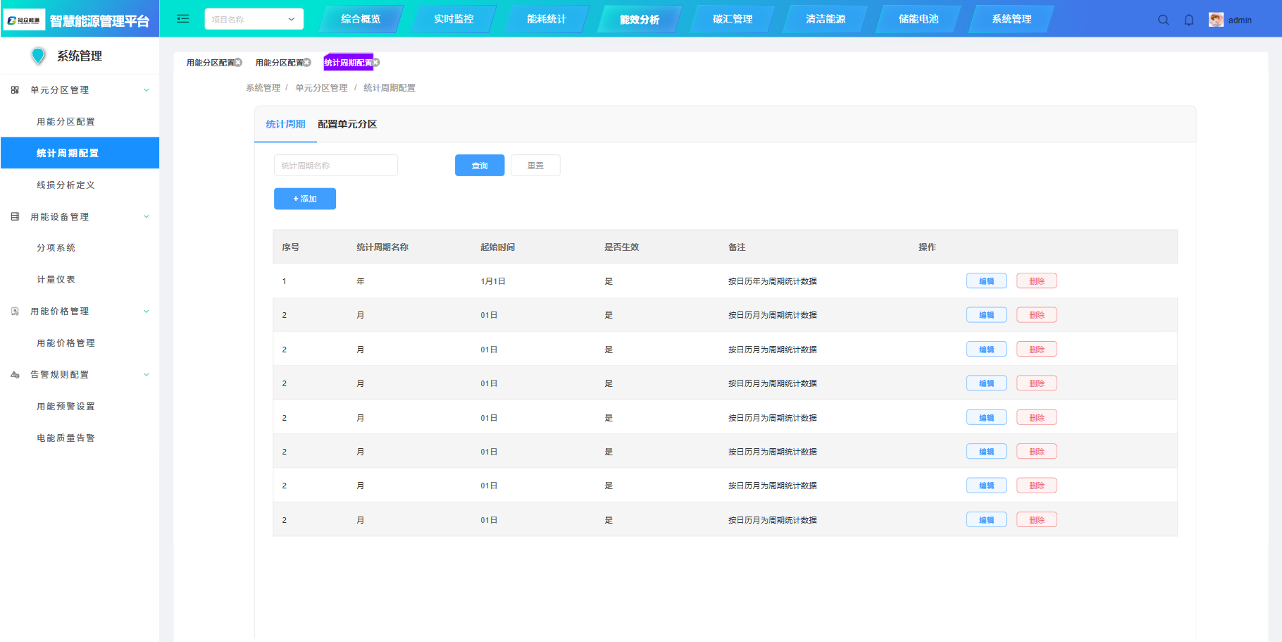This screenshot has width=1282, height=642.
Task: Click 编辑 for the 年 period row
Action: click(986, 281)
